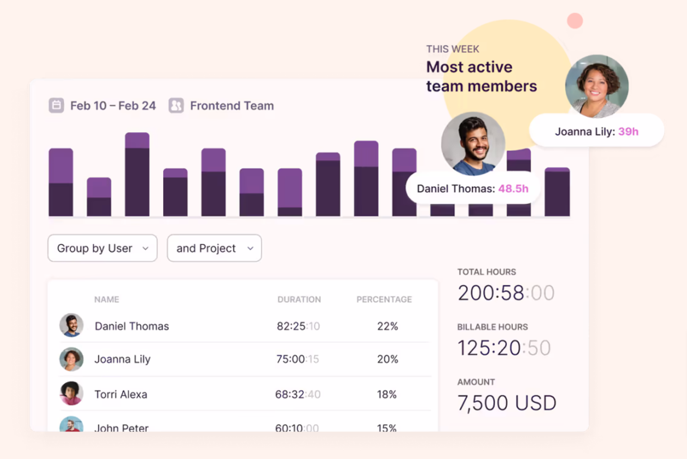687x459 pixels.
Task: Open the Daniel Thomas name in the table
Action: pyautogui.click(x=132, y=326)
